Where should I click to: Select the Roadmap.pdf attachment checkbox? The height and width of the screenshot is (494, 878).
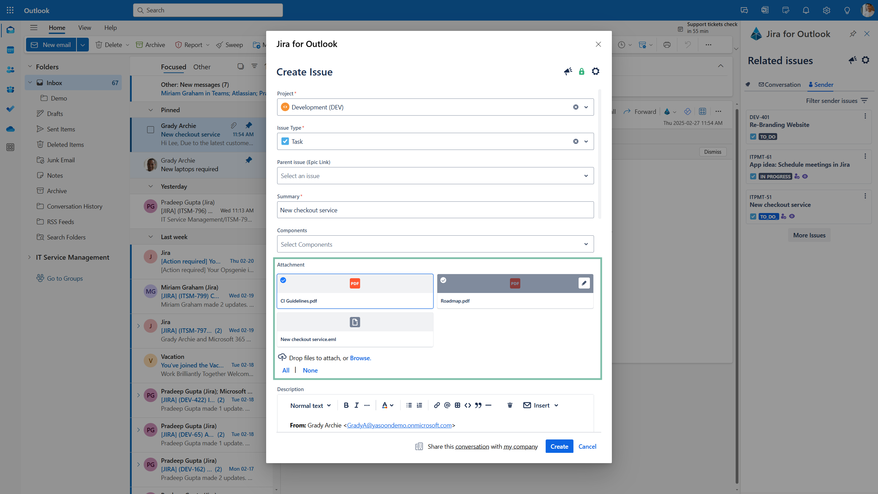(x=443, y=280)
